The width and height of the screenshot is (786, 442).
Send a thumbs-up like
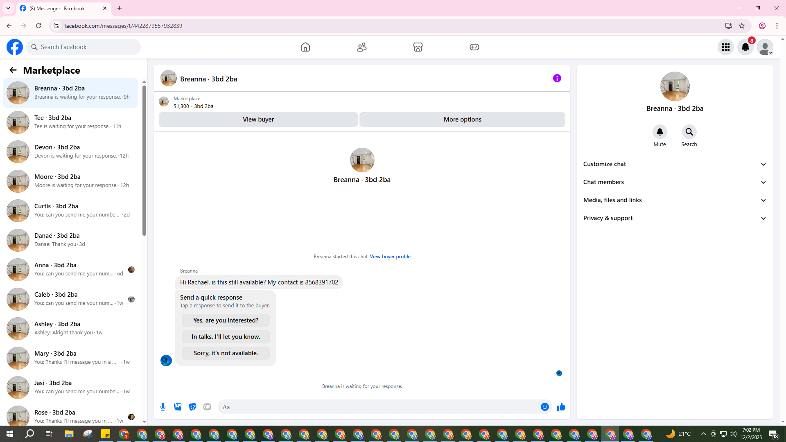tap(561, 407)
